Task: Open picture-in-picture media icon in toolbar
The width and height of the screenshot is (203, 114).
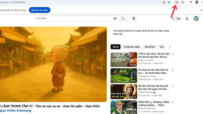Action: tap(177, 2)
